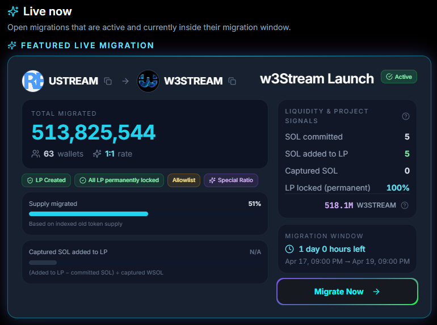
Task: Click the 518.1M W3STREAM amount
Action: [x=360, y=205]
